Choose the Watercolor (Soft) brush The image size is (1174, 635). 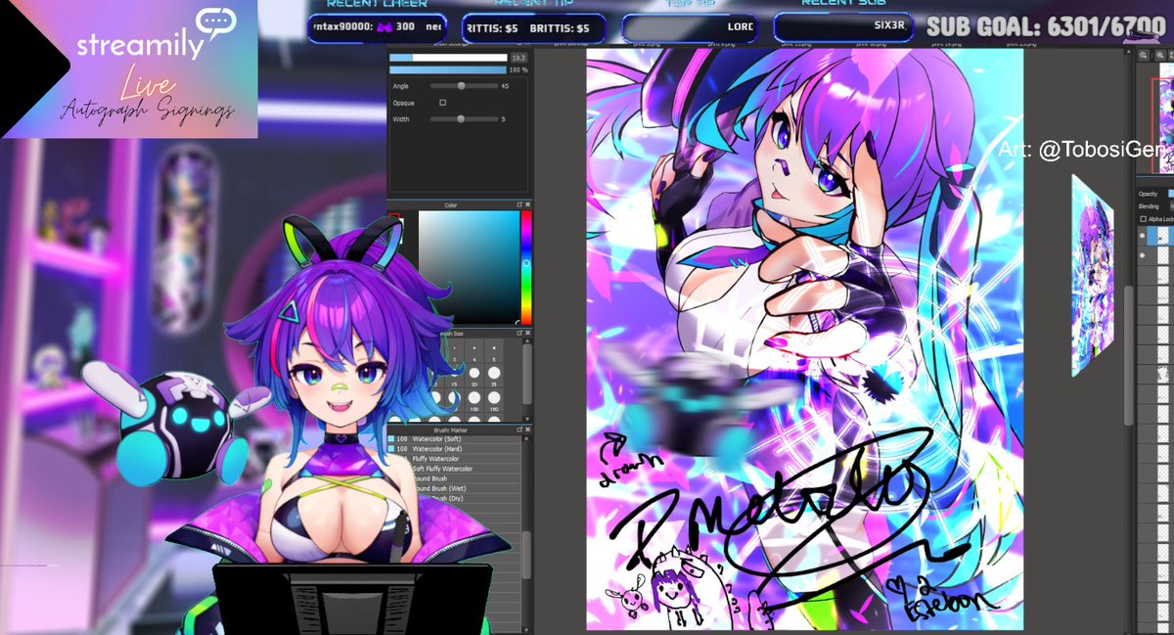[x=455, y=439]
